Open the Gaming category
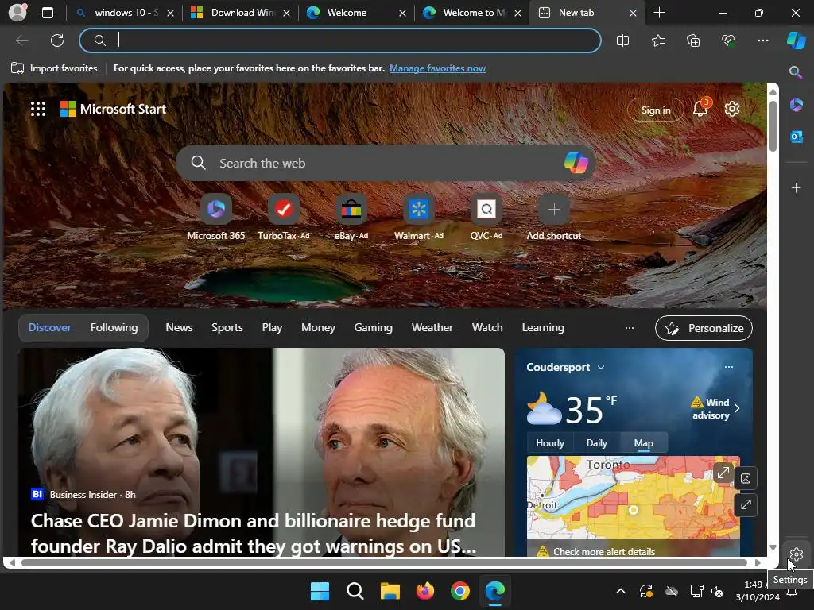 click(374, 328)
